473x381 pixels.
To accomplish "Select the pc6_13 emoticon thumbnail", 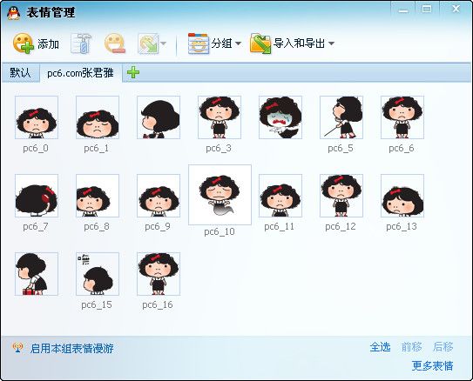I will [x=402, y=196].
